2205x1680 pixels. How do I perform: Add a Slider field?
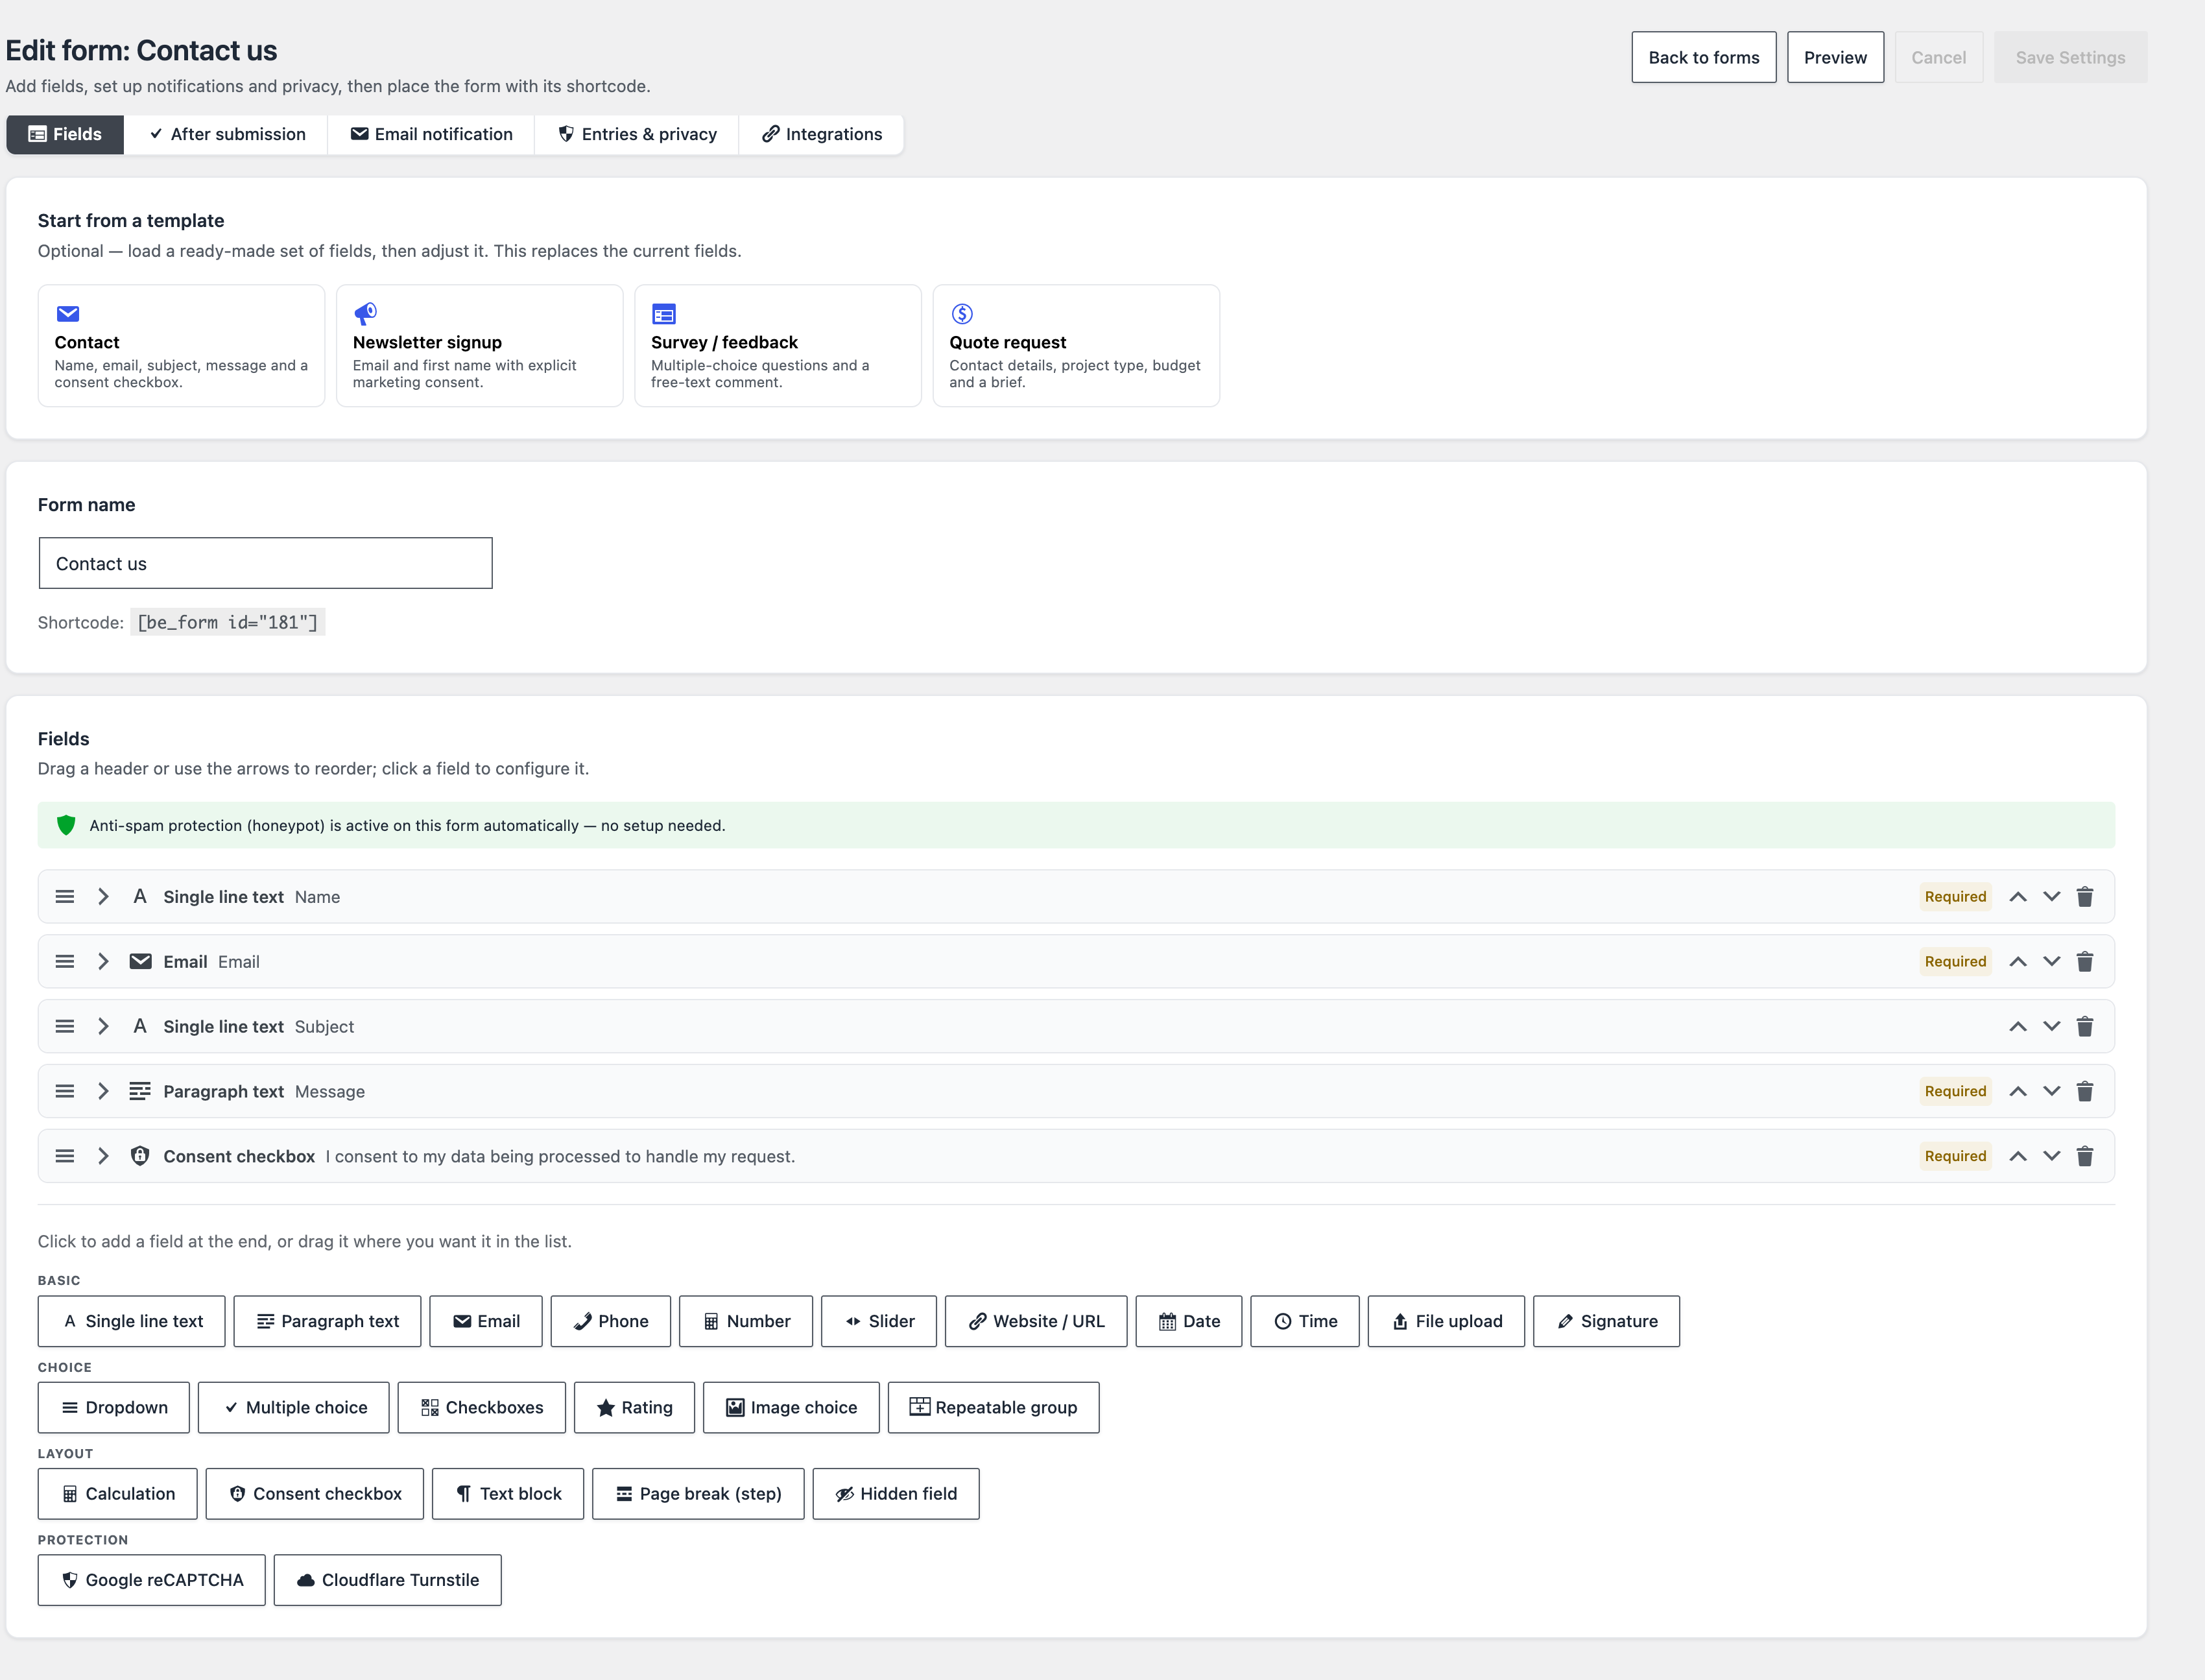click(879, 1322)
